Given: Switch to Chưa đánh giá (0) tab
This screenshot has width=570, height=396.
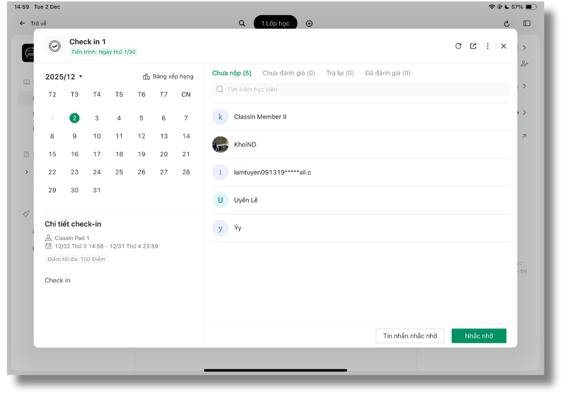Looking at the screenshot, I should coord(288,73).
